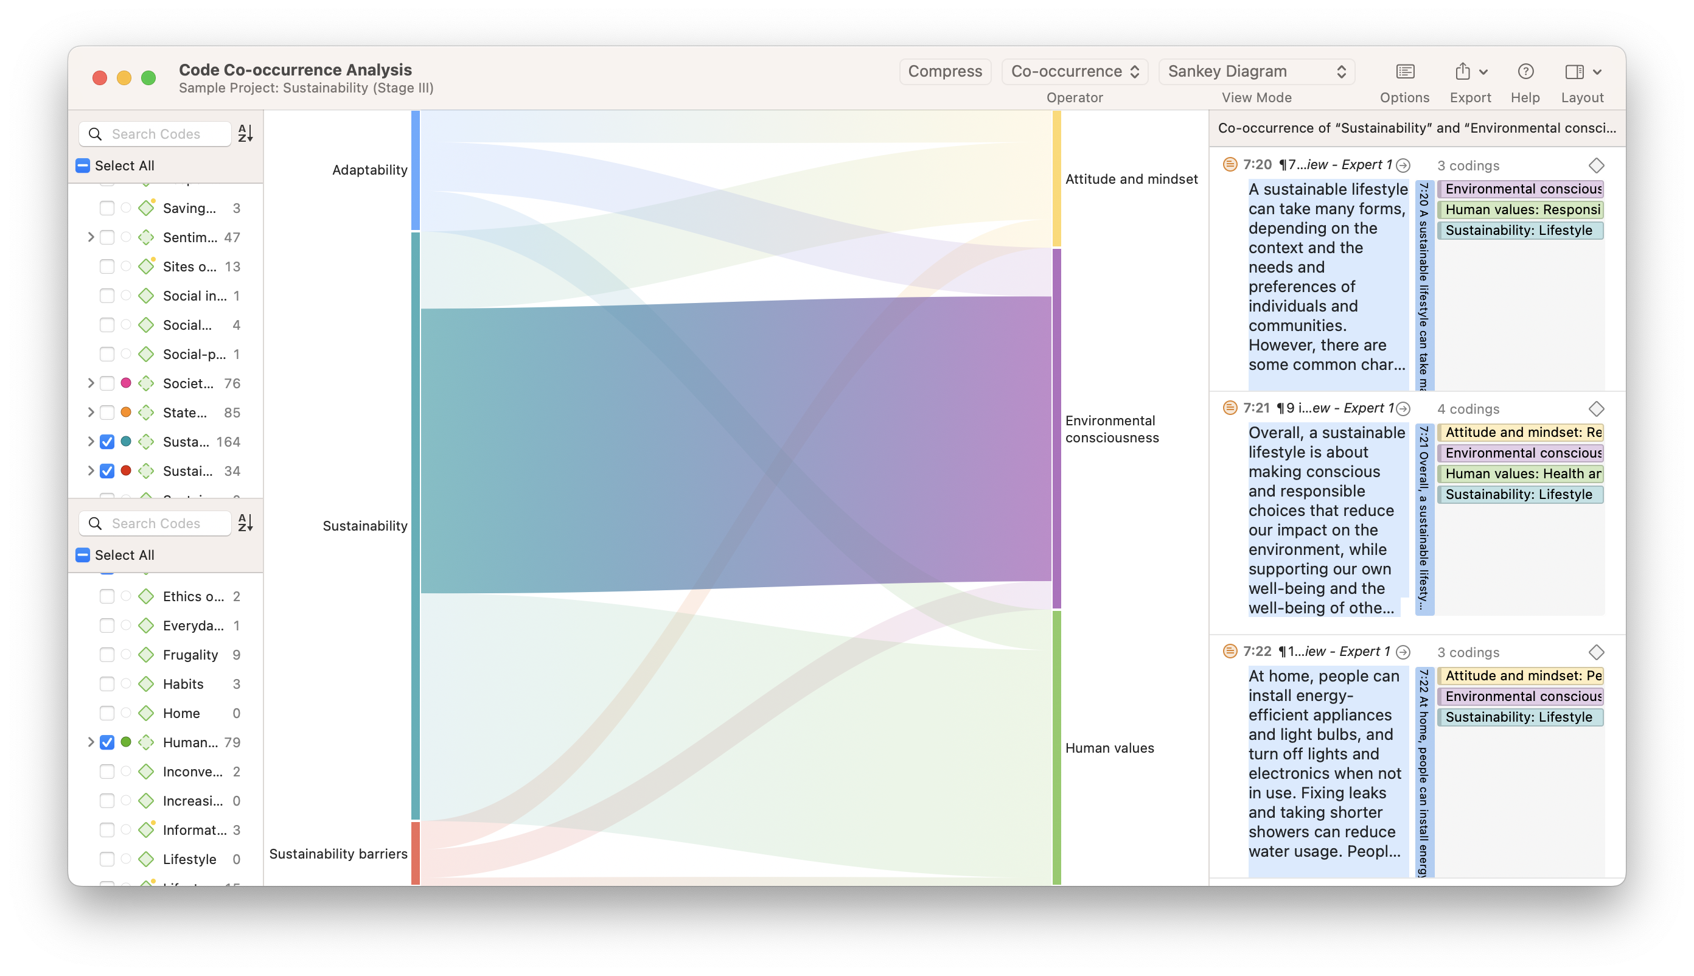The height and width of the screenshot is (976, 1694).
Task: Click the Export share icon
Action: click(x=1462, y=72)
